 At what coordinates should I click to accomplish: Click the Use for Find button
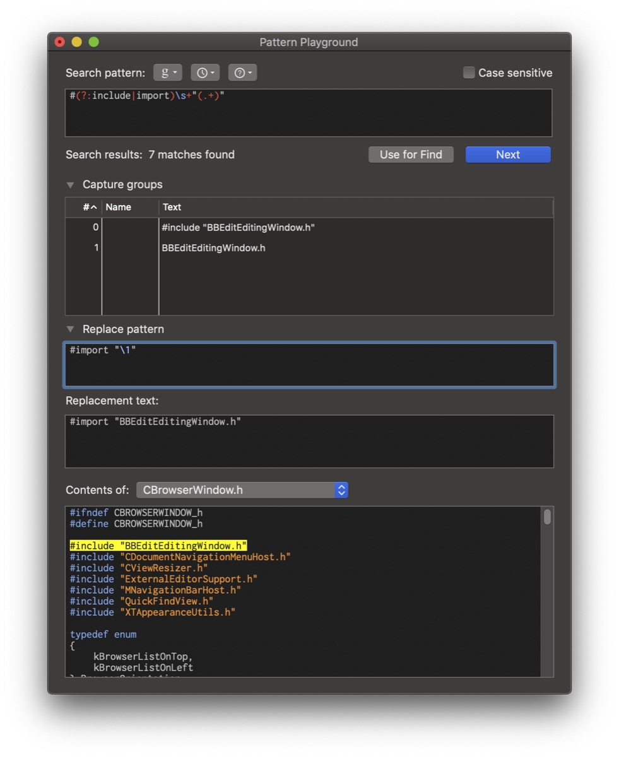(411, 155)
